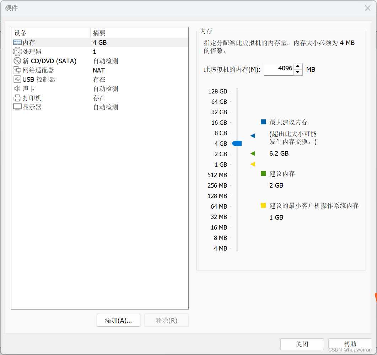The width and height of the screenshot is (377, 355).
Task: Click the blue maximum recommended memory marker
Action: (253, 136)
